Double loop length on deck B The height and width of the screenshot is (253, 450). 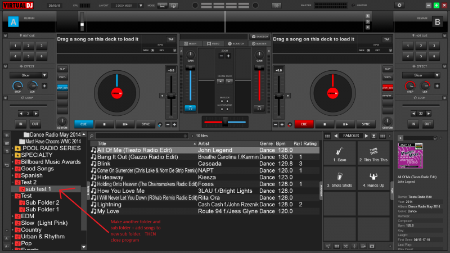429,114
